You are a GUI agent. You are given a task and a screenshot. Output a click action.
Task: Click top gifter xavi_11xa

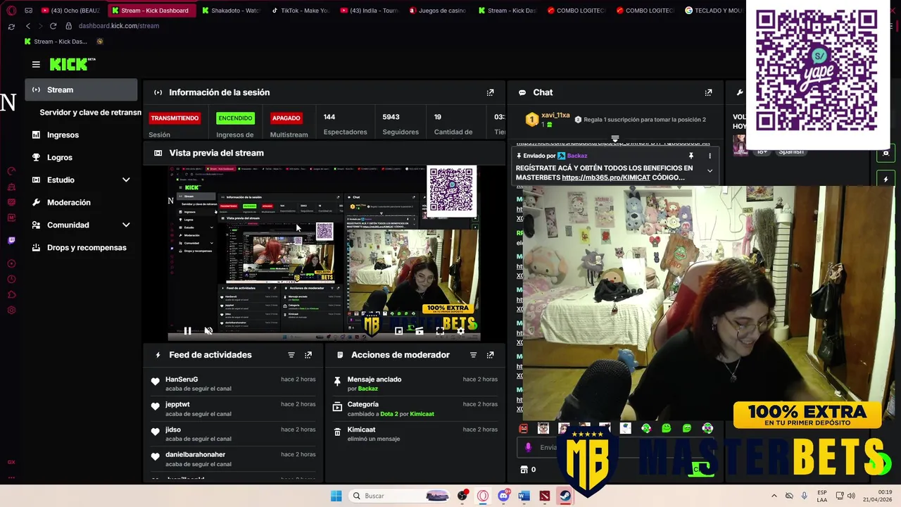tap(555, 115)
